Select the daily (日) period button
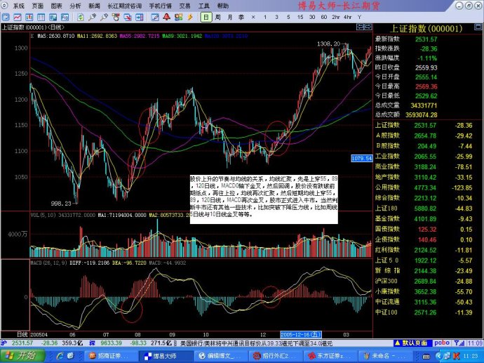Screen dimensions: 484x363 [206, 17]
